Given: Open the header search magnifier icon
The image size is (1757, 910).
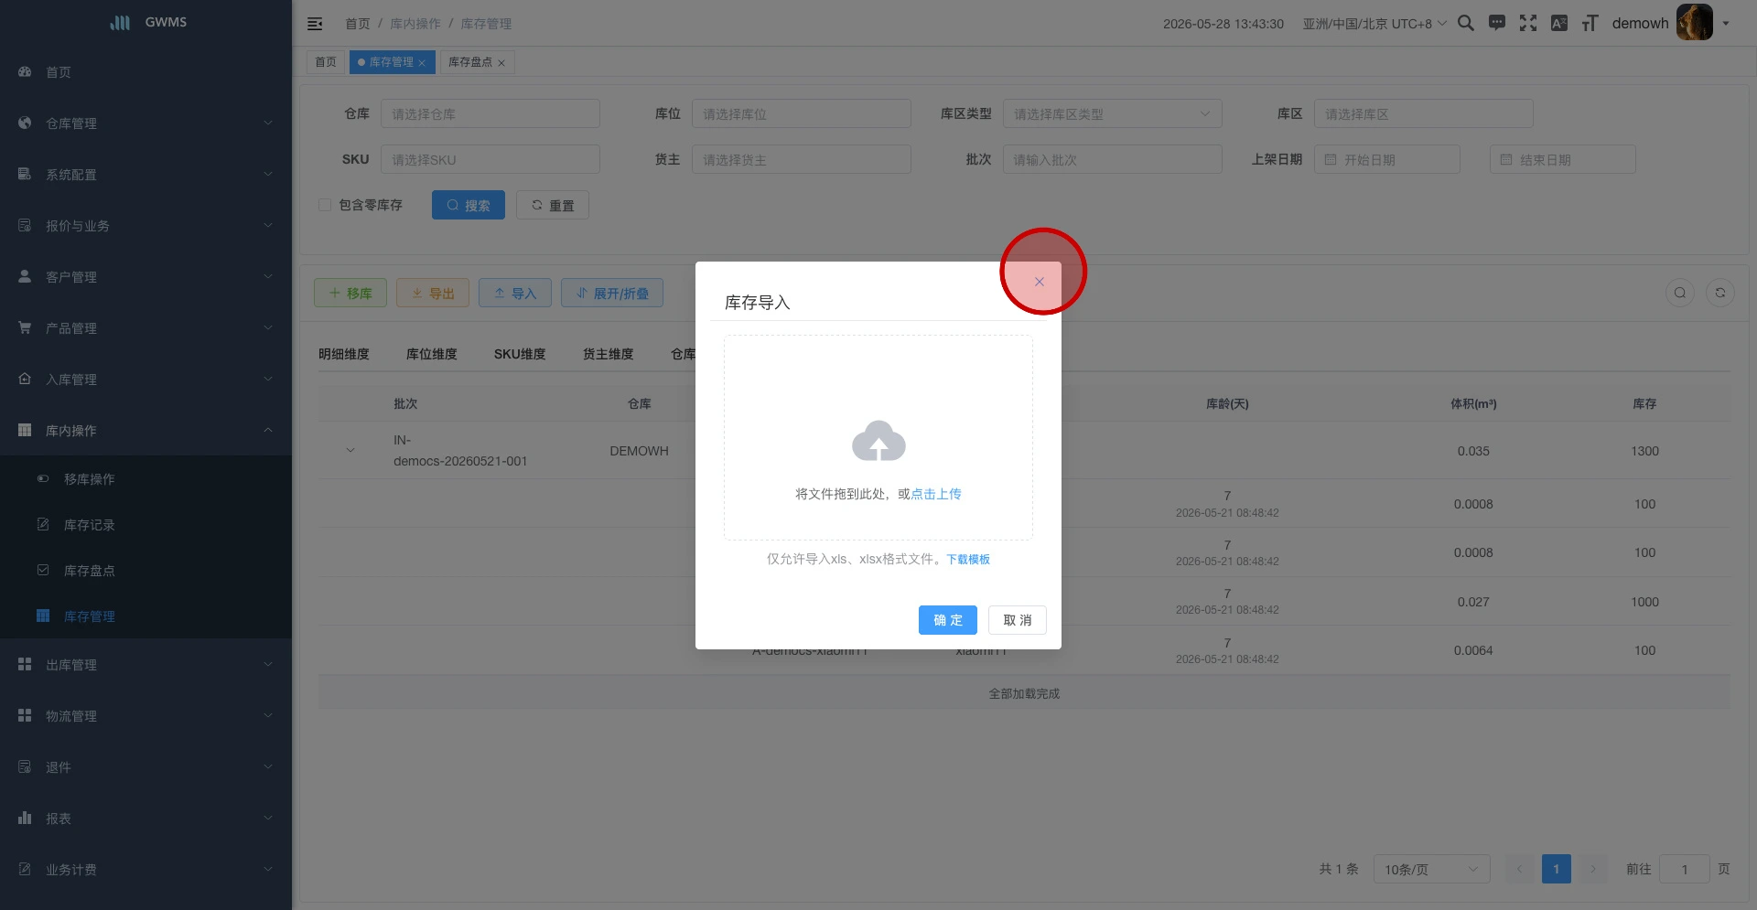Looking at the screenshot, I should pyautogui.click(x=1466, y=23).
